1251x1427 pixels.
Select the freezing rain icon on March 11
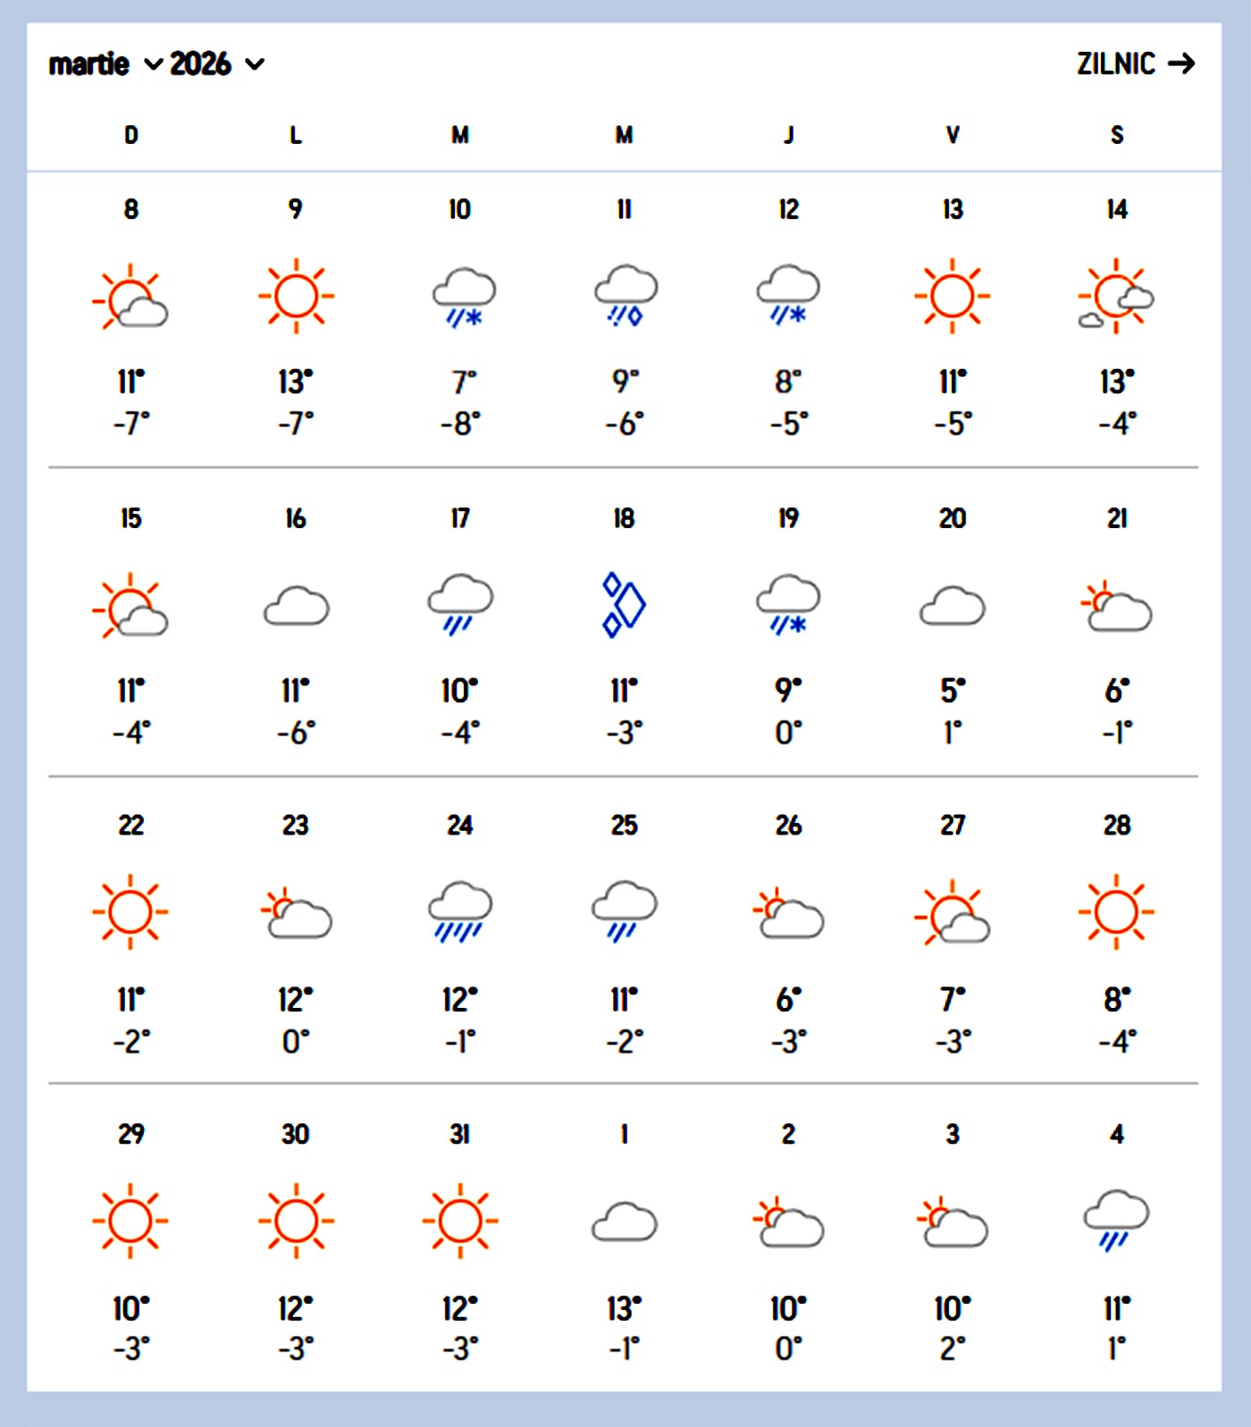point(625,295)
